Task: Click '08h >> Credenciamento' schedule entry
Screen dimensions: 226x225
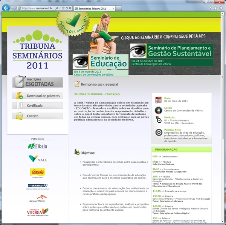Action: click(165, 156)
